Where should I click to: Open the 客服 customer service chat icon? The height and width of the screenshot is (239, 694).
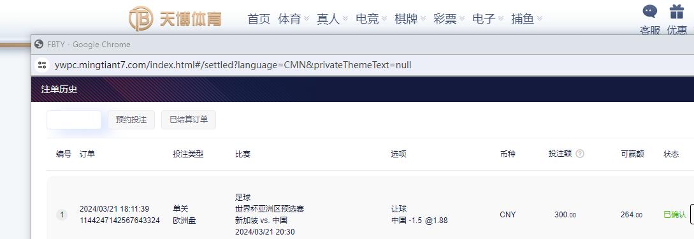[x=650, y=12]
